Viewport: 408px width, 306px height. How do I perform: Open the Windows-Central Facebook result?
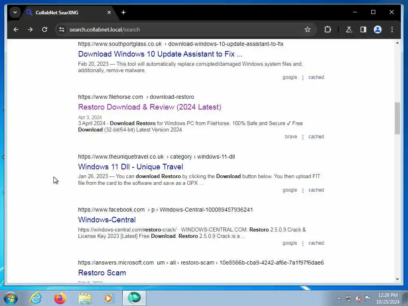point(107,220)
